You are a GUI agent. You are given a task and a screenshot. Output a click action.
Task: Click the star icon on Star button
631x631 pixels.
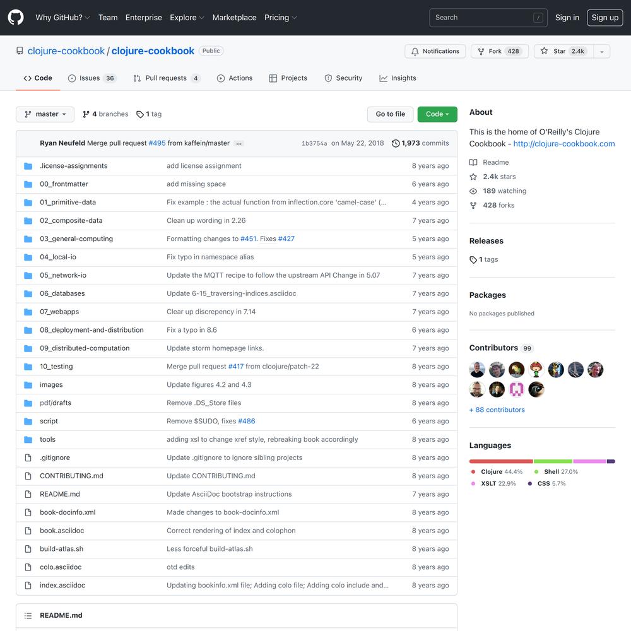[544, 50]
